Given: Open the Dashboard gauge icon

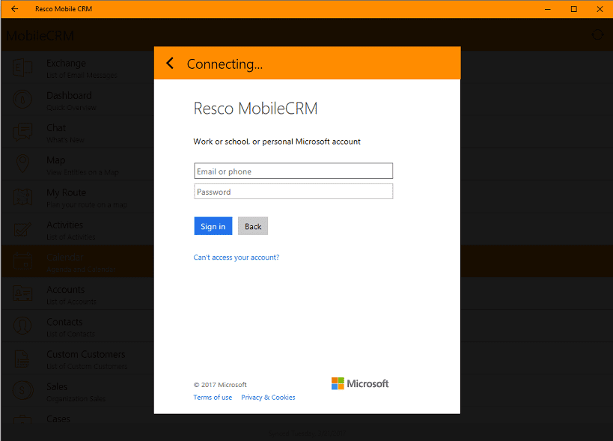Looking at the screenshot, I should pyautogui.click(x=22, y=100).
